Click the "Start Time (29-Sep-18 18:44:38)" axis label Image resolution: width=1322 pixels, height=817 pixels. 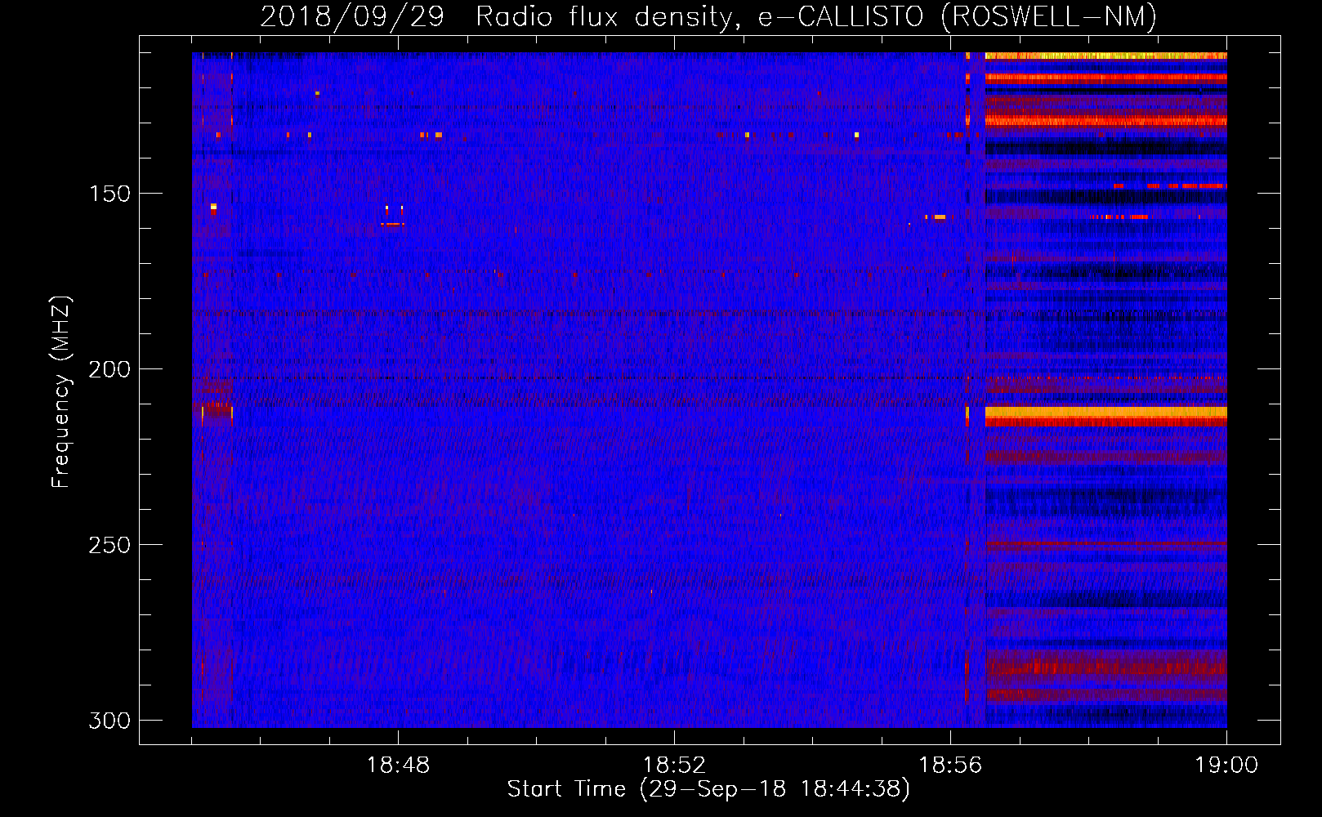708,789
